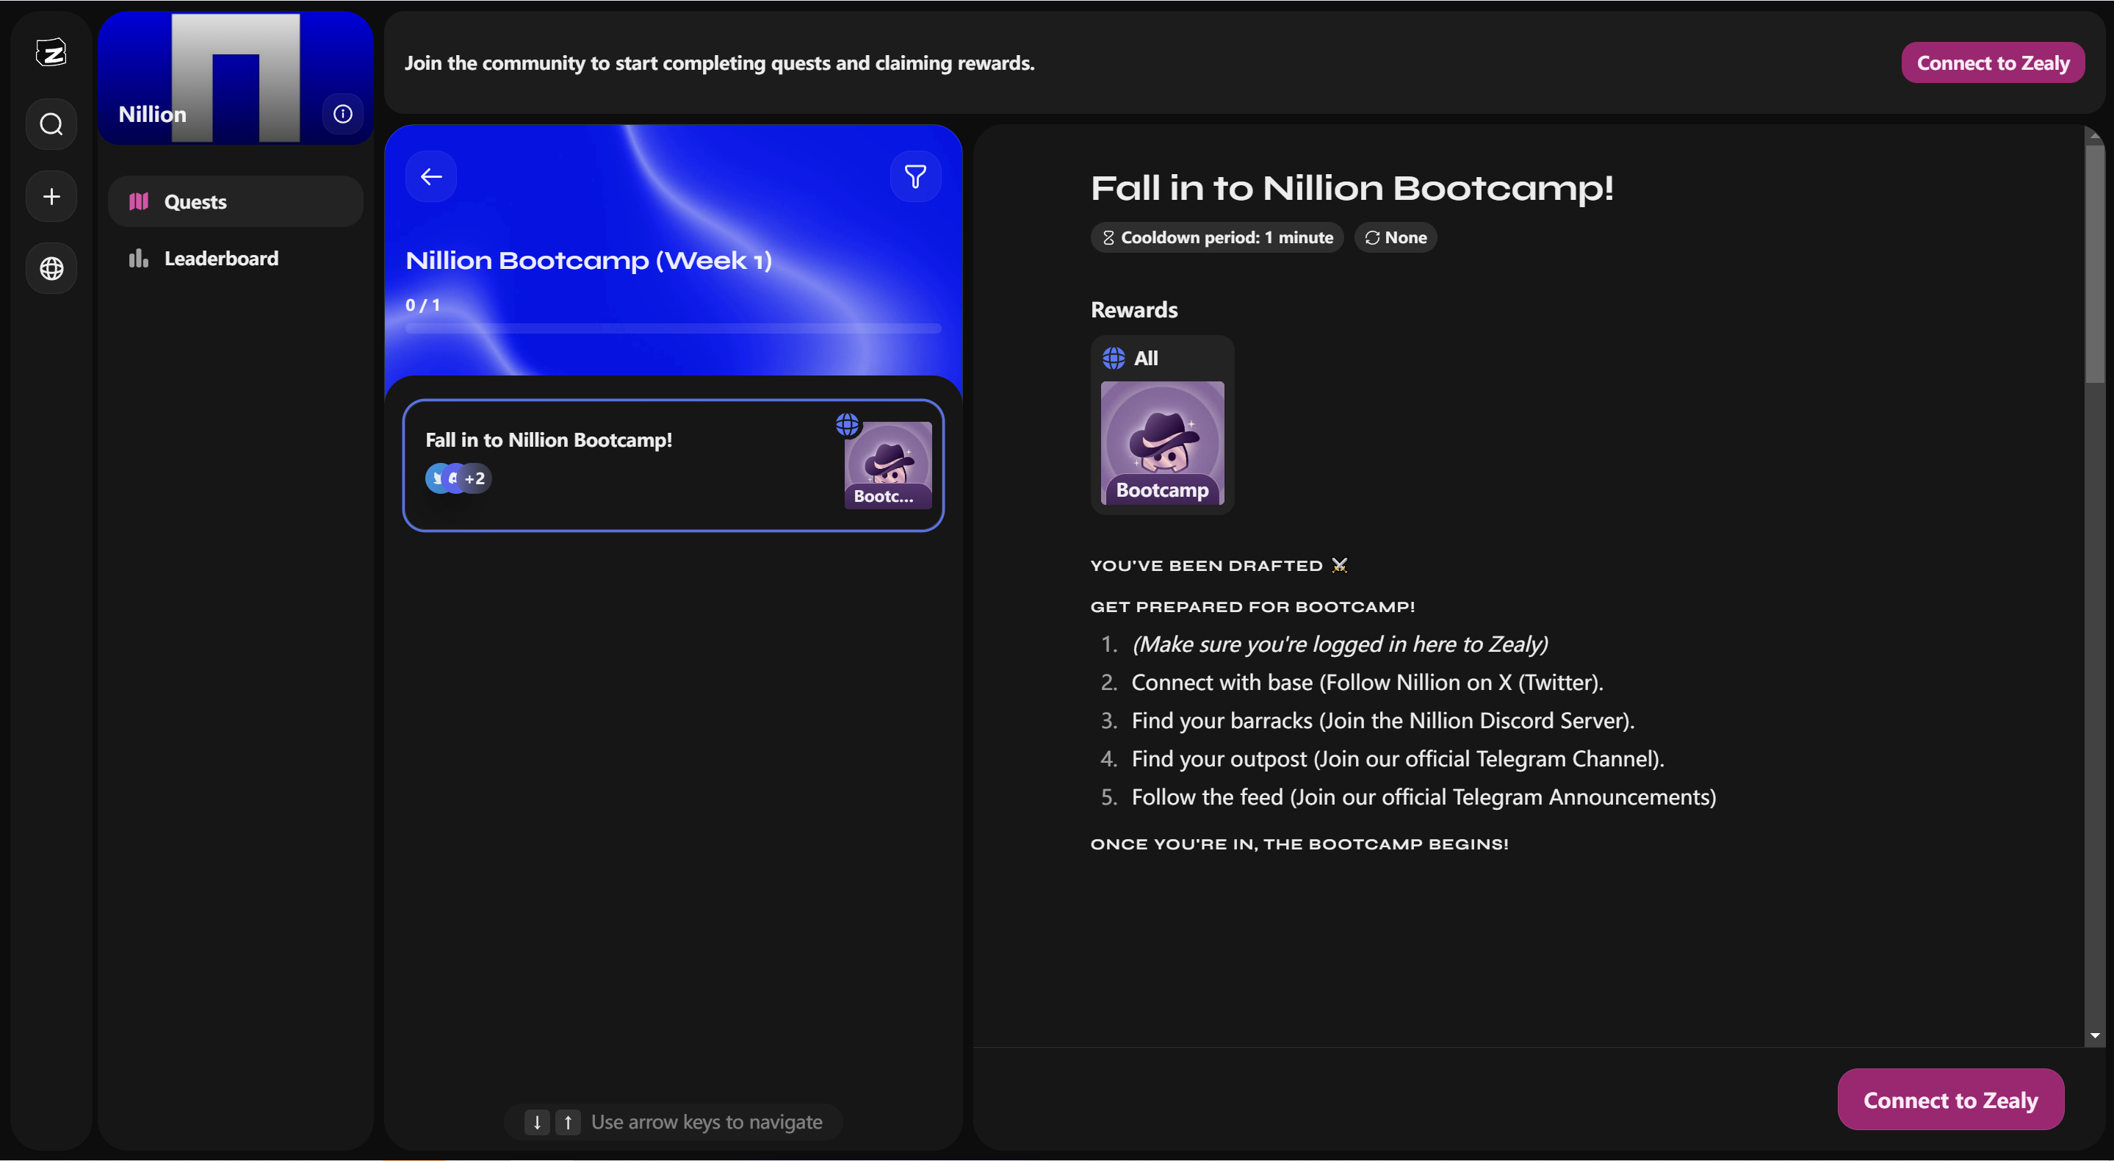
Task: Click 'Make sure you're logged in here to Zealy'
Action: [x=1339, y=644]
